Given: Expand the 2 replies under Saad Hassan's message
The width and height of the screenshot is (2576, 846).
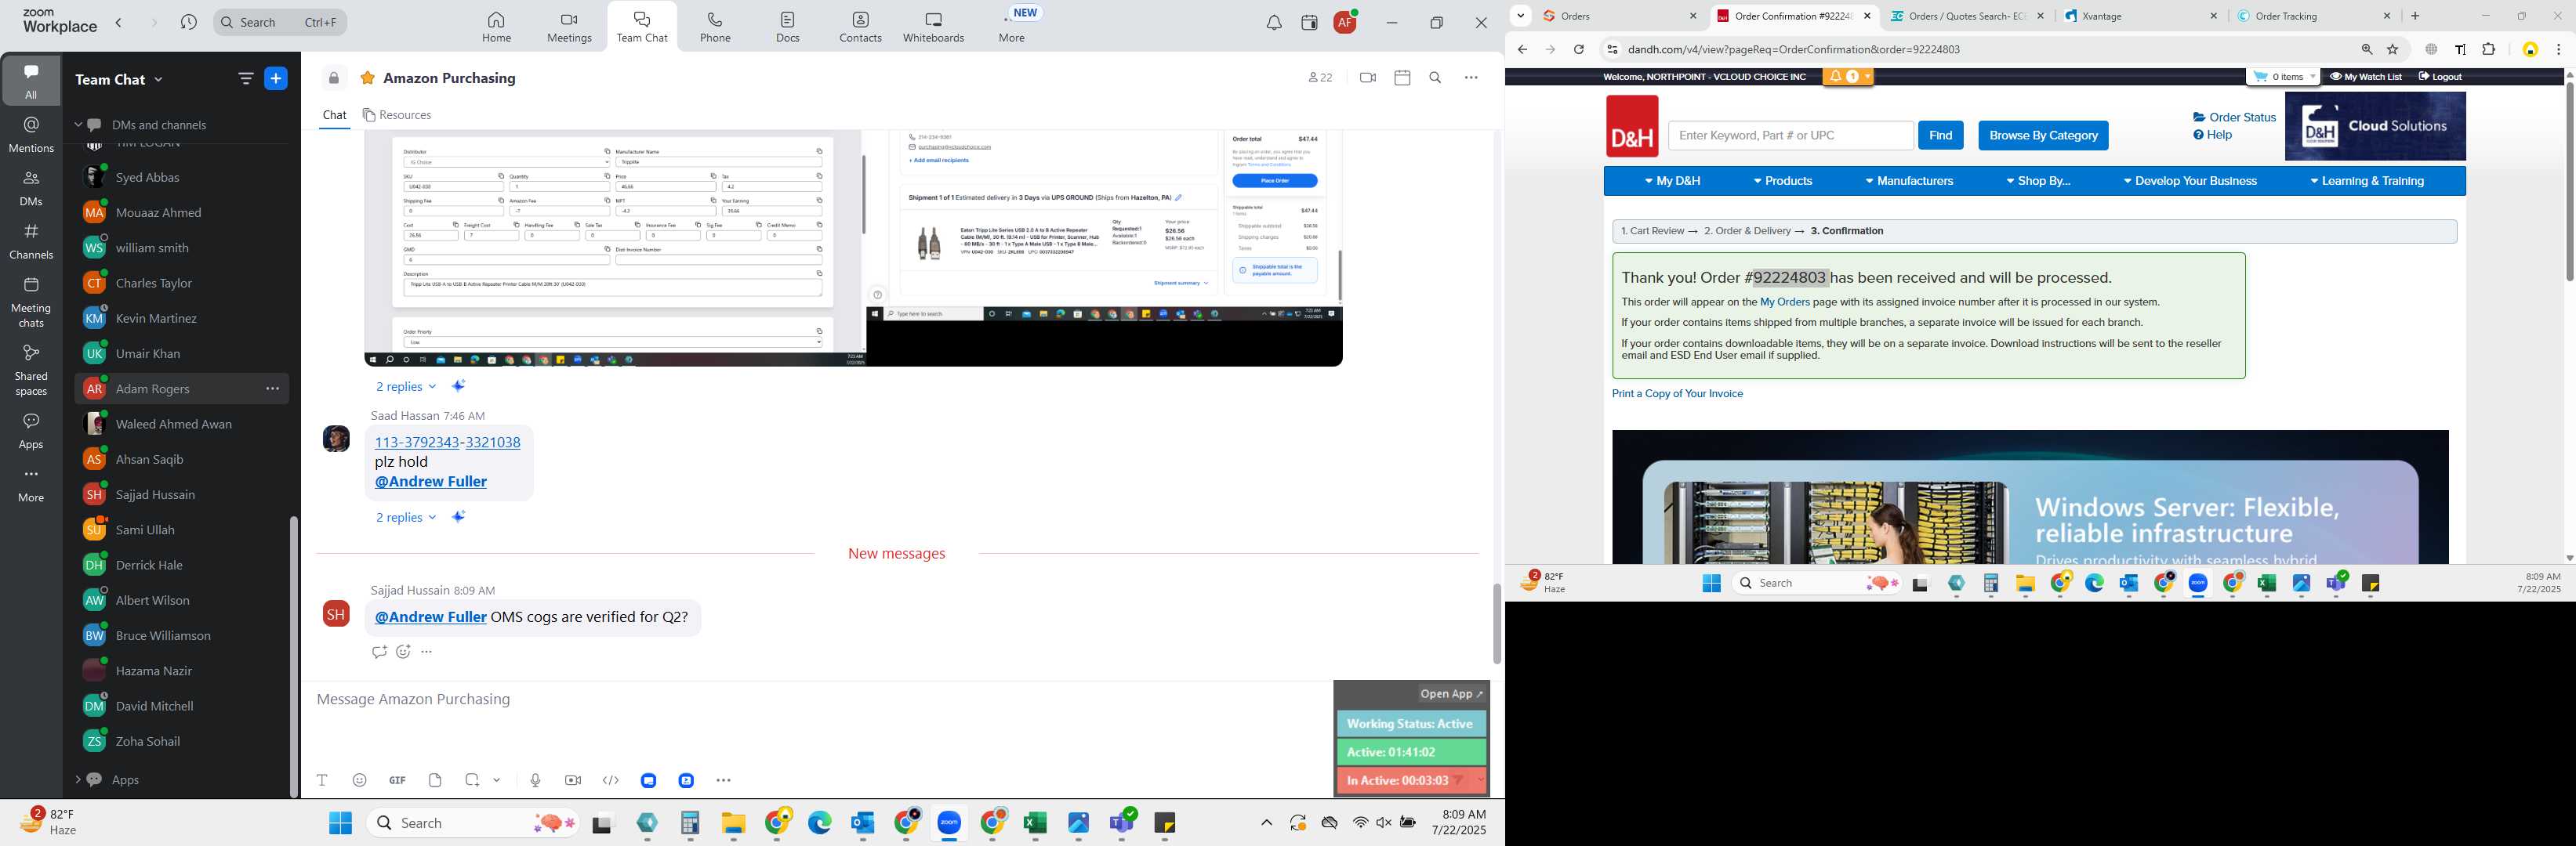Looking at the screenshot, I should coord(406,517).
